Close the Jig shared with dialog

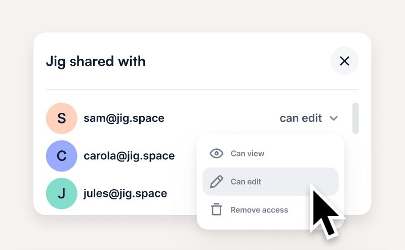(x=345, y=61)
